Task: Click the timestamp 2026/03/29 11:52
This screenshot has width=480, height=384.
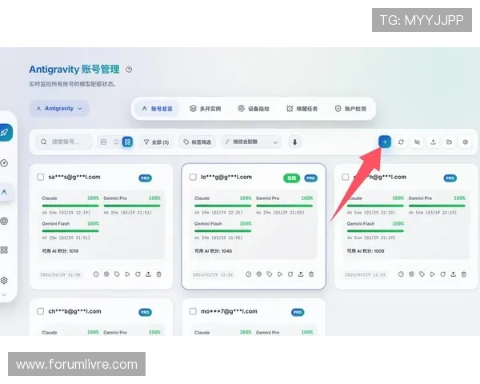Action: 213,274
